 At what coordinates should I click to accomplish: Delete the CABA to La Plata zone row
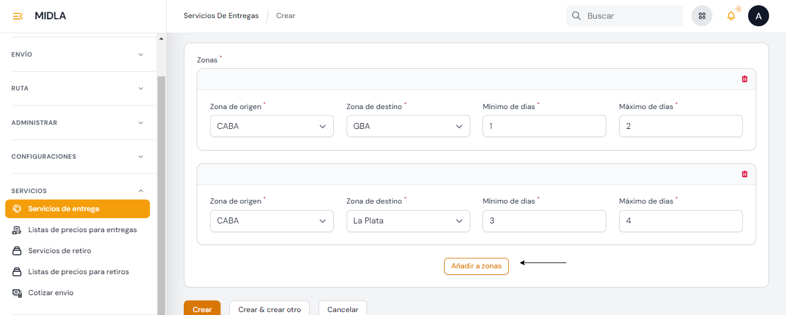(x=745, y=174)
